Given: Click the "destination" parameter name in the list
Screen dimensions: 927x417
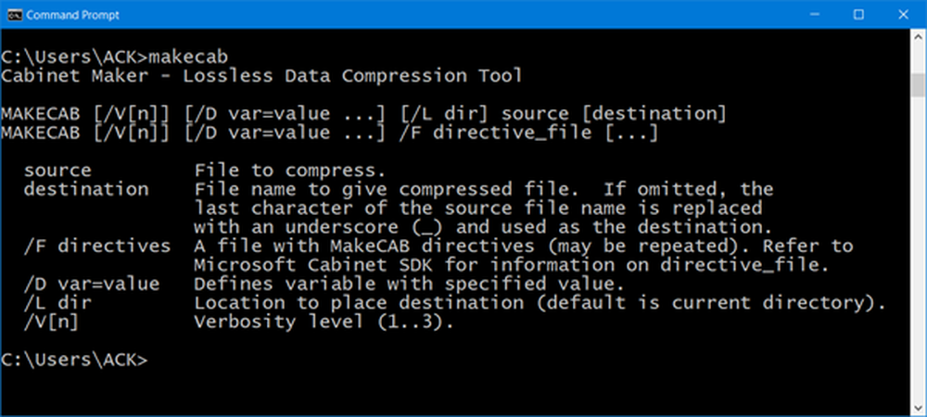Looking at the screenshot, I should 85,189.
